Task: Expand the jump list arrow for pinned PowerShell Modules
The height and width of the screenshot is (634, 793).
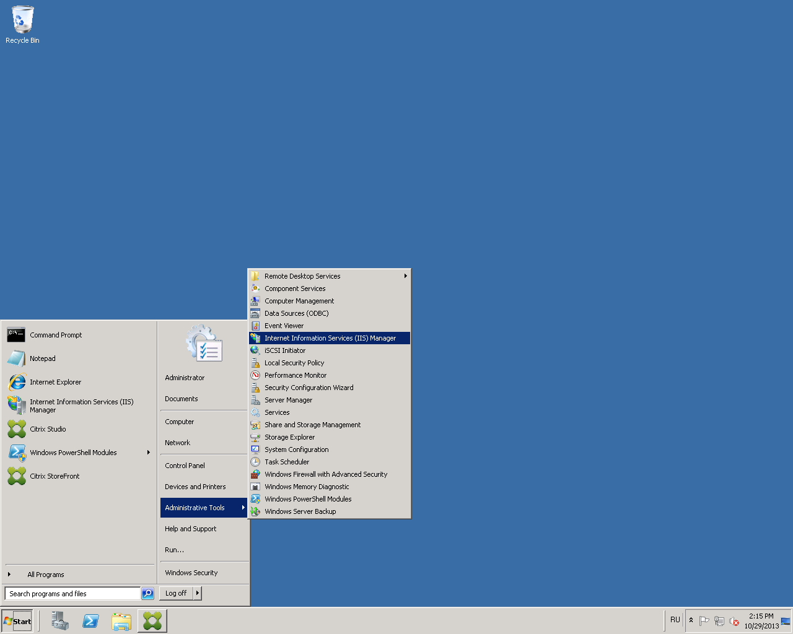Action: point(149,453)
